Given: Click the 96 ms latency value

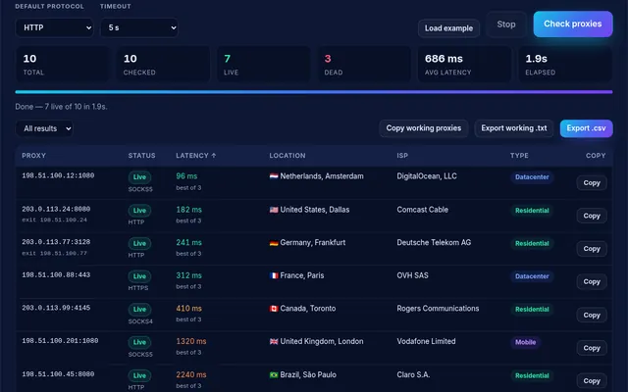Looking at the screenshot, I should coord(186,176).
